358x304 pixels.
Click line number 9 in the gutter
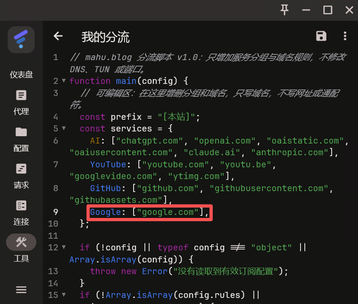point(55,212)
